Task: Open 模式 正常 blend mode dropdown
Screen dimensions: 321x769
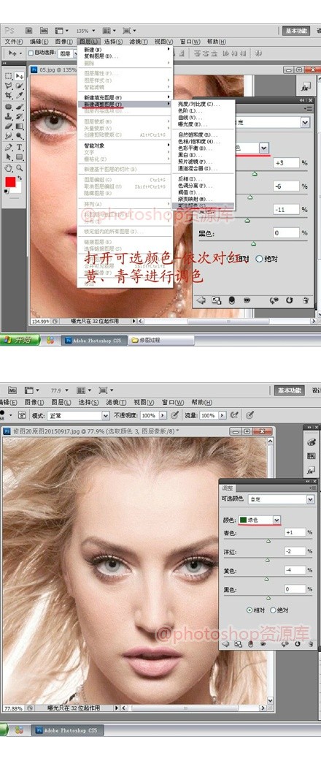Action: pos(77,415)
